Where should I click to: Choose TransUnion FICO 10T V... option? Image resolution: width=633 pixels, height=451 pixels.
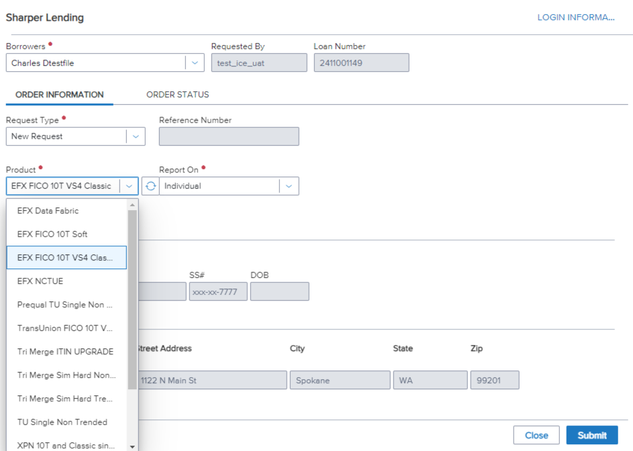66,328
